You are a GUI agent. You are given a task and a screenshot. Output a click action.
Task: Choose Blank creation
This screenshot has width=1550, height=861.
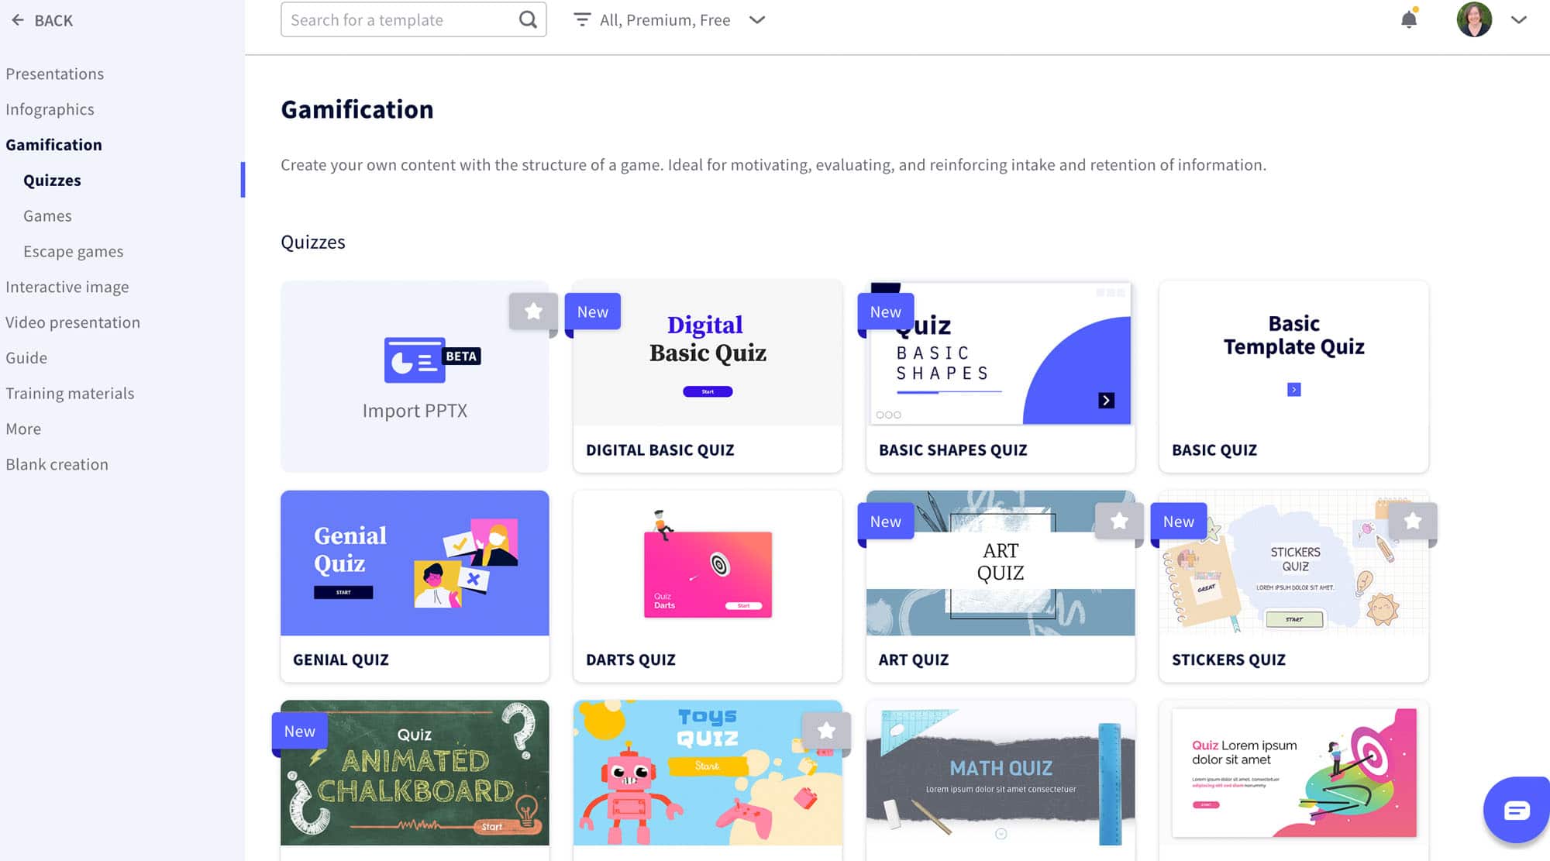click(57, 465)
